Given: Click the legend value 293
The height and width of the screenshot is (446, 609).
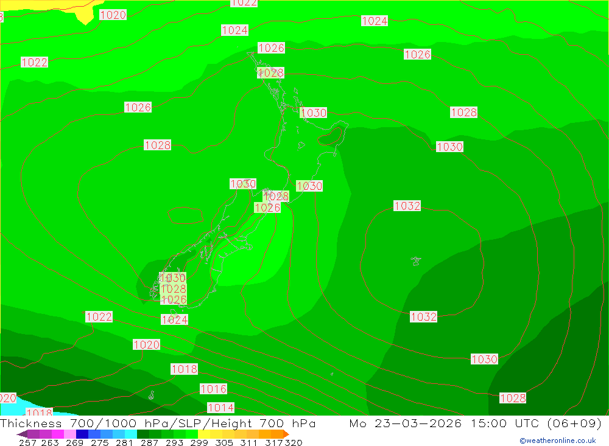Looking at the screenshot, I should (174, 442).
